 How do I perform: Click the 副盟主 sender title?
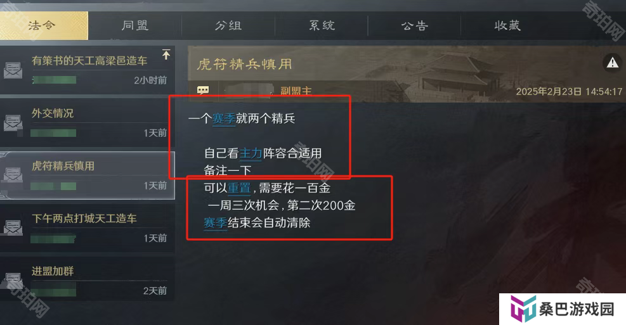pyautogui.click(x=296, y=91)
